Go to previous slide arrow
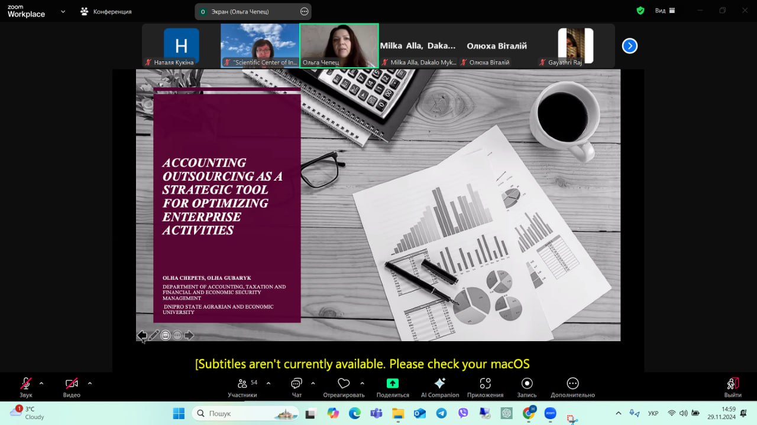 coord(142,335)
